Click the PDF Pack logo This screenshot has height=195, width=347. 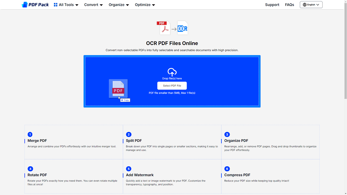(x=35, y=5)
